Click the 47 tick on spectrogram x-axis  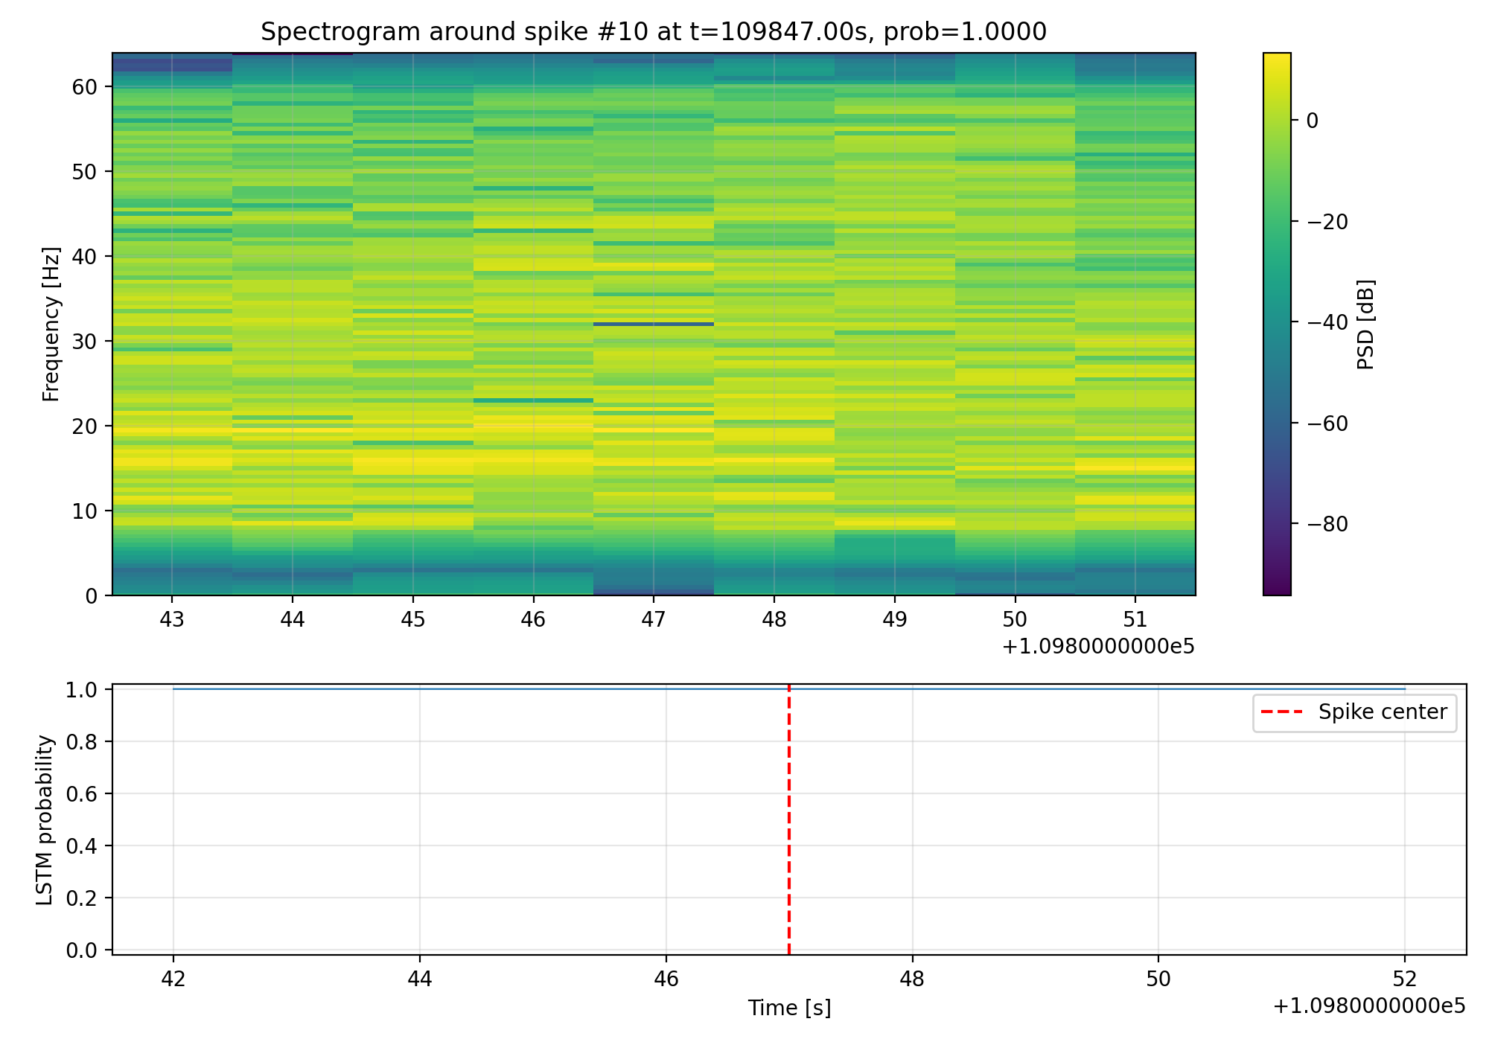pyautogui.click(x=653, y=619)
